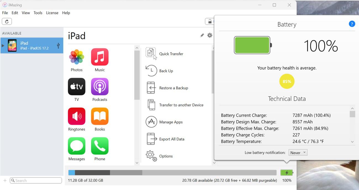Click the actions list scrollbar thumb
This screenshot has width=359, height=190.
(x=213, y=72)
